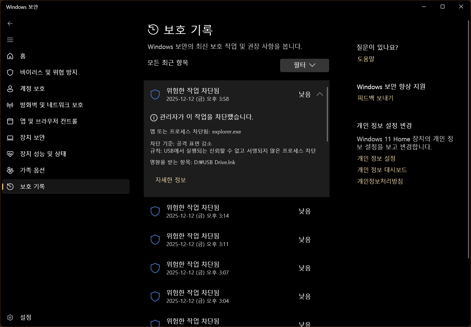Go back using the back arrow icon
Screen dimensions: 471x327
(x=10, y=23)
